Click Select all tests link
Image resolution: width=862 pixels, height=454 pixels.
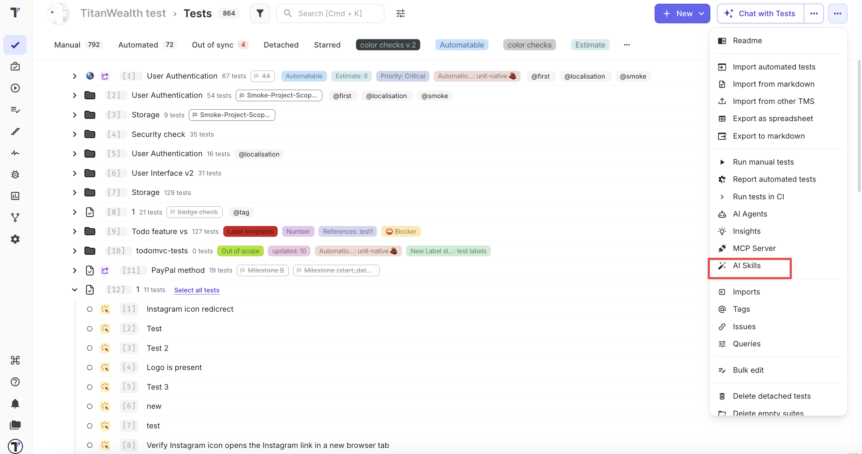tap(197, 290)
